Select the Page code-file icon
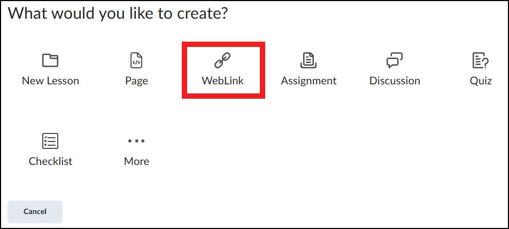 [x=136, y=60]
